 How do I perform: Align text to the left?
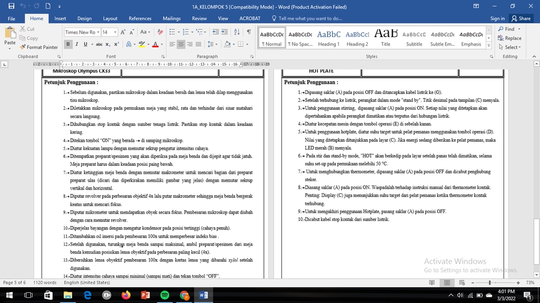[172, 44]
